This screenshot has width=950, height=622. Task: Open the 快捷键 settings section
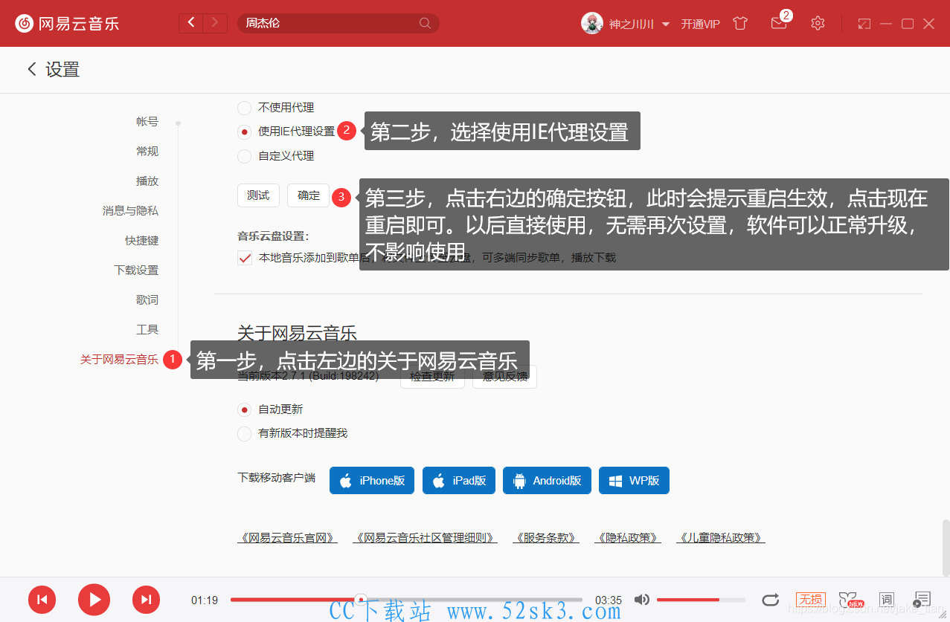tap(141, 241)
